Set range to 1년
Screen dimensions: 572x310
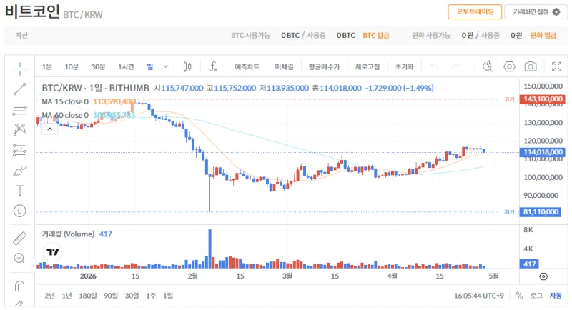66,296
